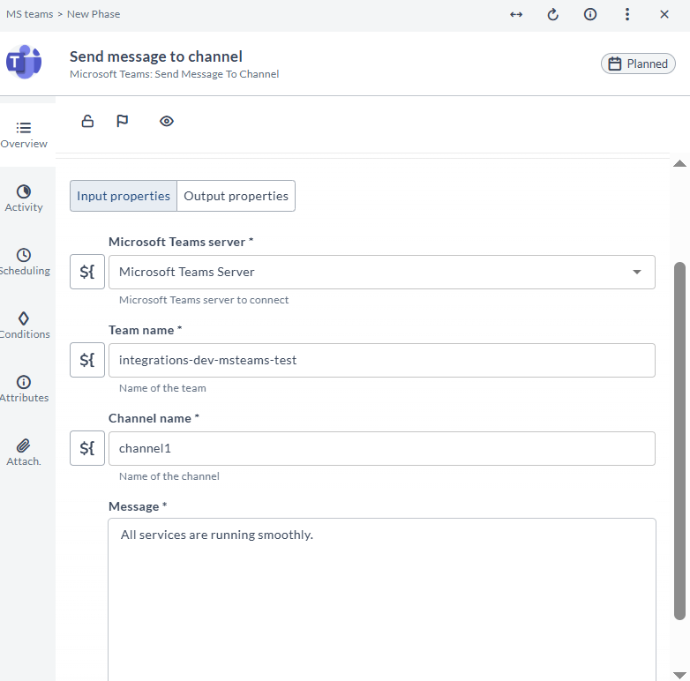690x681 pixels.
Task: Click the Message text area
Action: click(x=381, y=599)
